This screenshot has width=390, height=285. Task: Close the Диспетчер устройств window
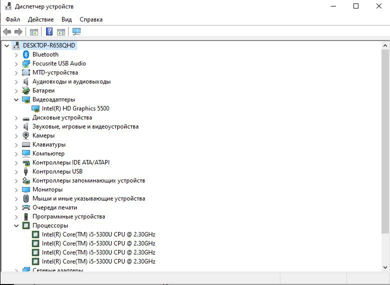379,6
